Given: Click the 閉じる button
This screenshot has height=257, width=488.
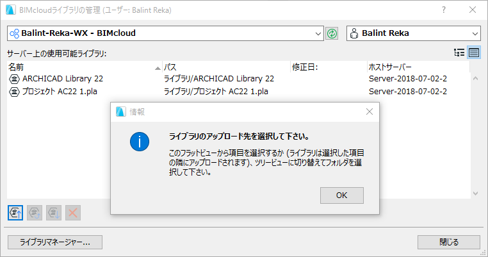Looking at the screenshot, I should (x=449, y=242).
